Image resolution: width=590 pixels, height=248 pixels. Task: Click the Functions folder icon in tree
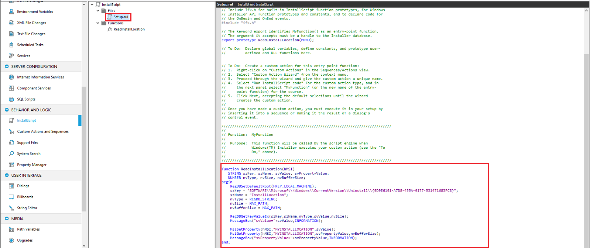[104, 23]
